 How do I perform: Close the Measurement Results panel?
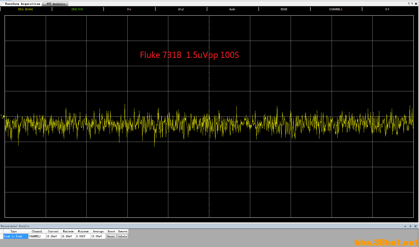click(416, 226)
